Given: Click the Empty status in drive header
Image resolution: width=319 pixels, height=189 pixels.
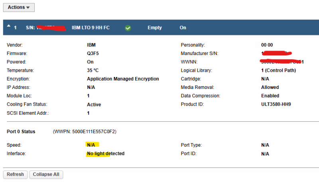Looking at the screenshot, I should coord(155,28).
